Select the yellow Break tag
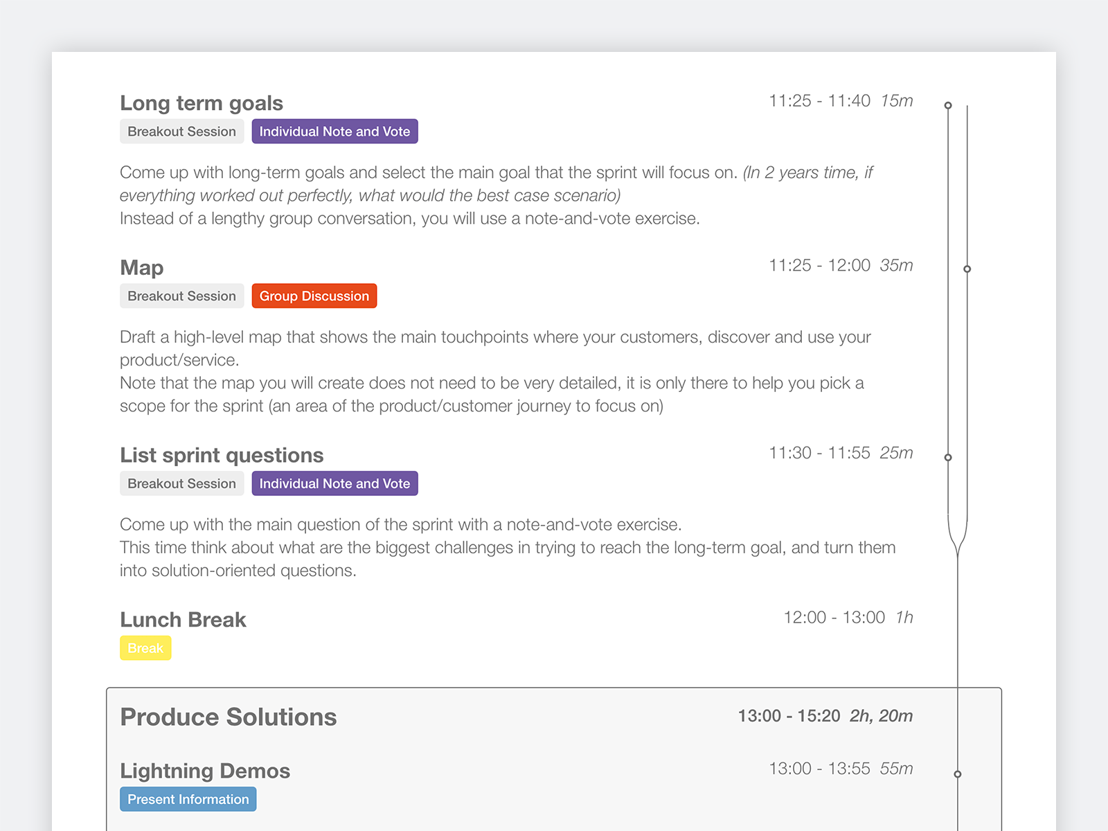1108x831 pixels. (x=145, y=648)
